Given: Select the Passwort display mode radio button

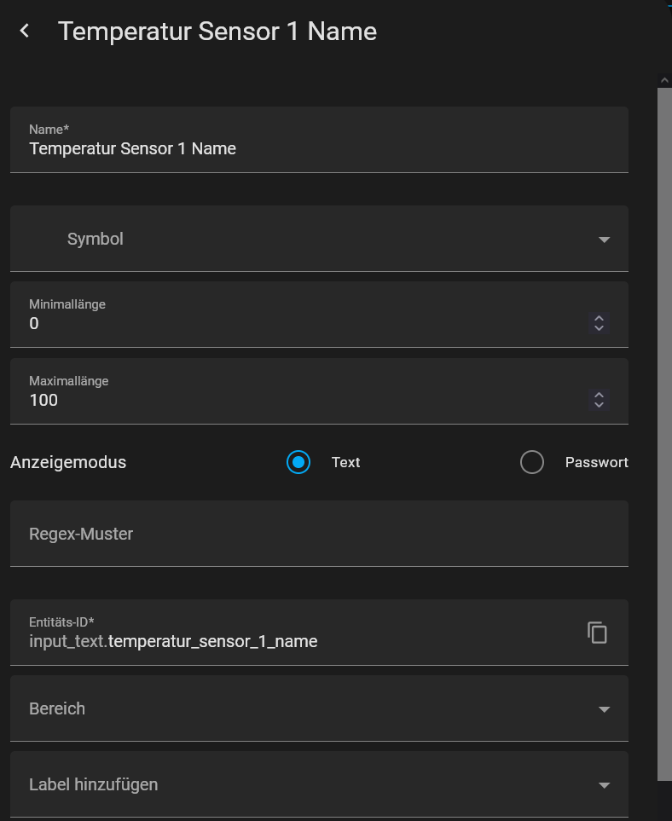Looking at the screenshot, I should [x=531, y=462].
